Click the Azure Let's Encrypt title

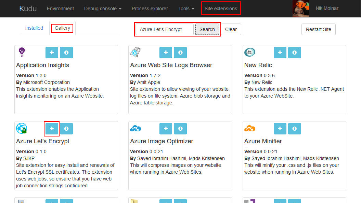click(42, 141)
